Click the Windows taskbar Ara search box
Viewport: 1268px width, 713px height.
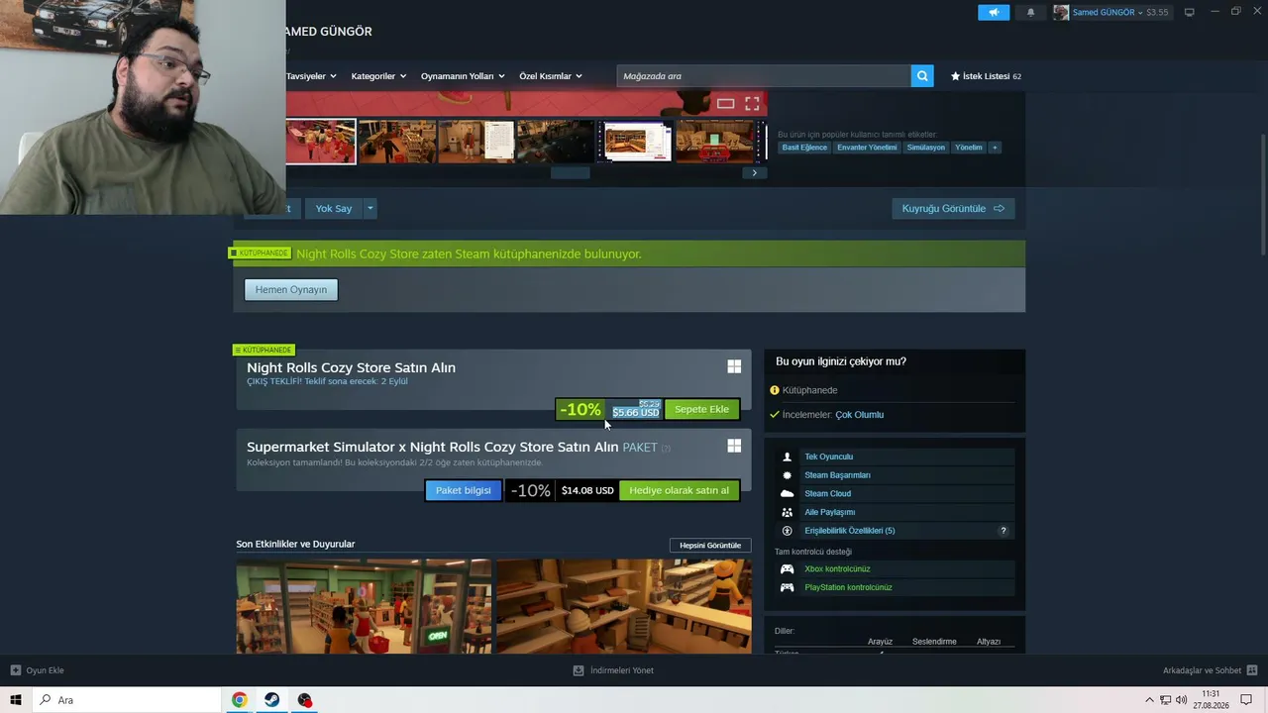coord(127,700)
